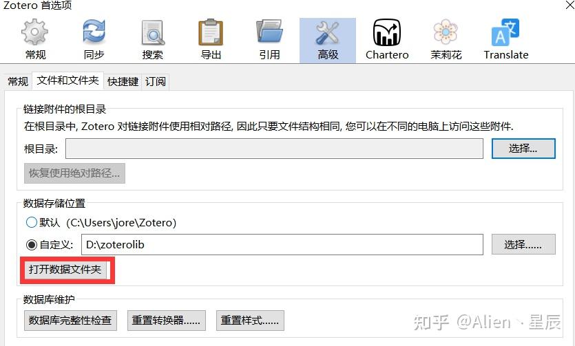Screen dimensions: 575x346
Task: Open the 同步 sync preferences pane
Action: pos(94,41)
